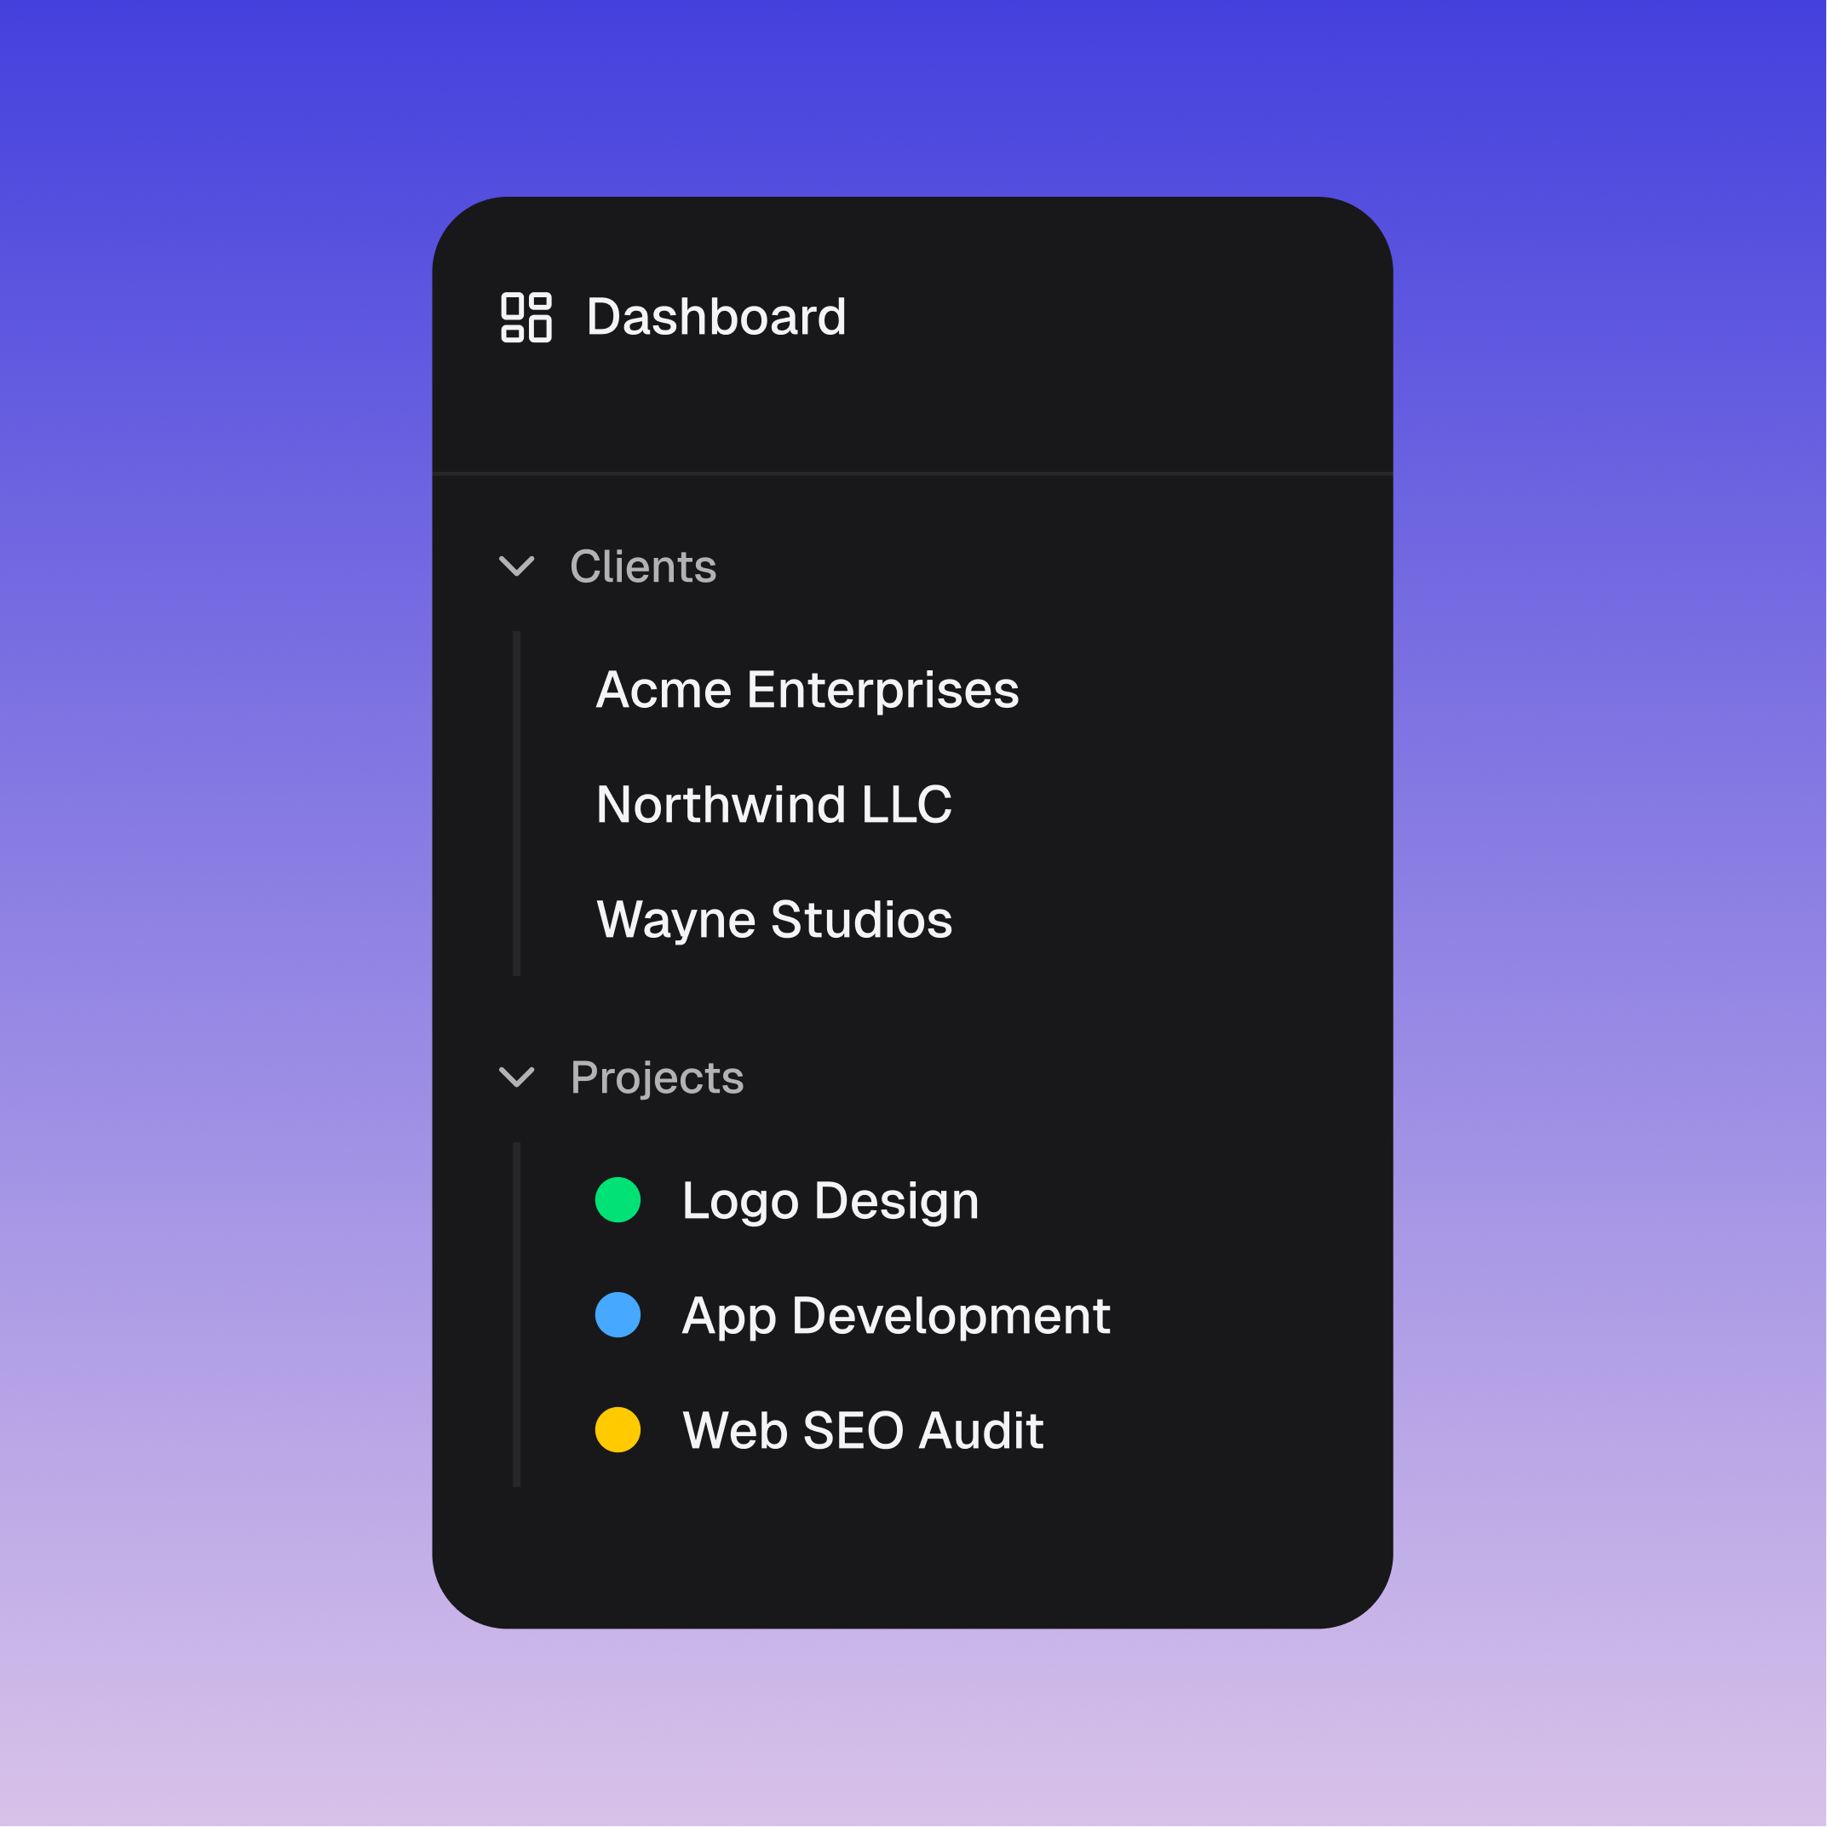Click the Projects section label
Image resolution: width=1827 pixels, height=1827 pixels.
click(657, 1077)
